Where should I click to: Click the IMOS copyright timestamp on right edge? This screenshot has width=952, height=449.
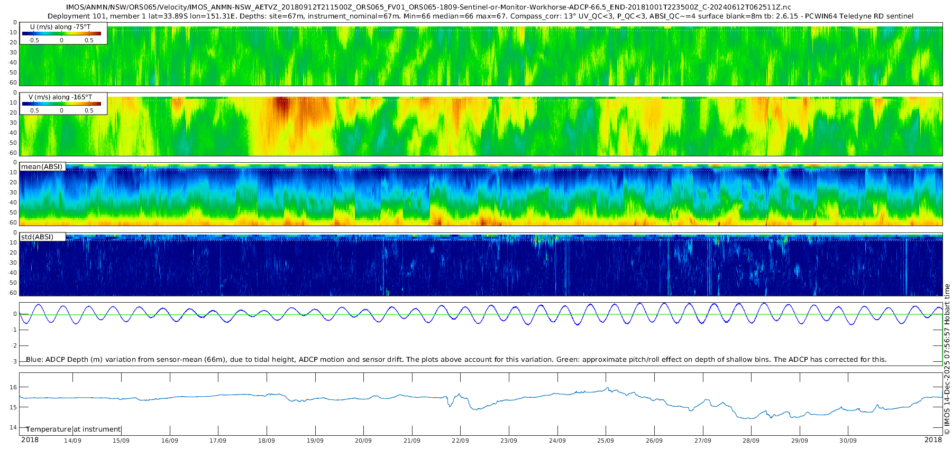947,359
